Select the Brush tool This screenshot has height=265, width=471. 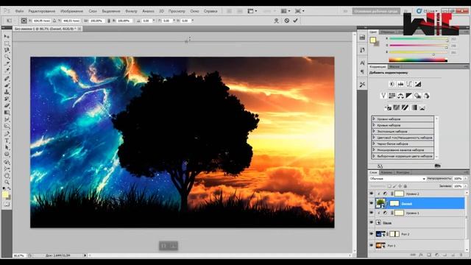7,85
